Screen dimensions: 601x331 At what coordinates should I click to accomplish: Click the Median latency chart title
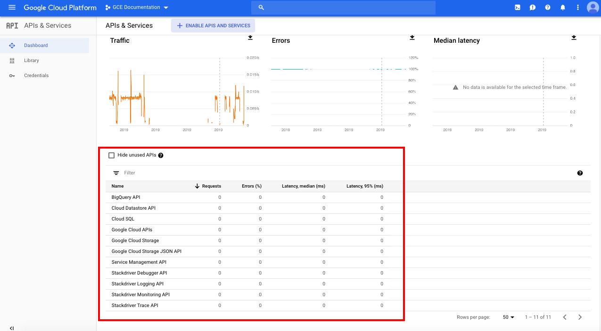click(457, 41)
